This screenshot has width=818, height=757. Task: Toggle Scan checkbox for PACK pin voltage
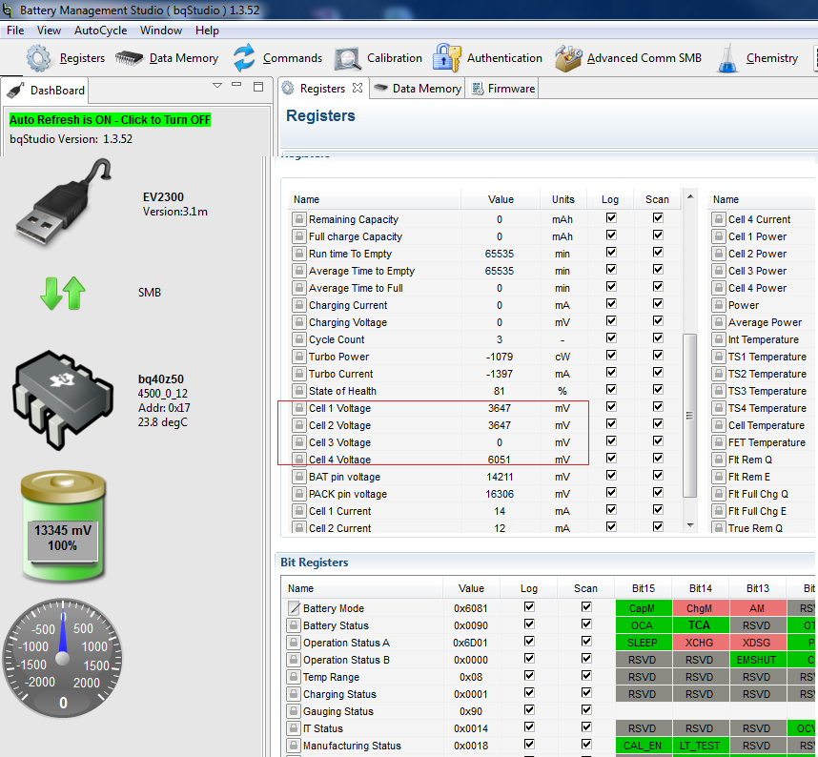pyautogui.click(x=659, y=493)
